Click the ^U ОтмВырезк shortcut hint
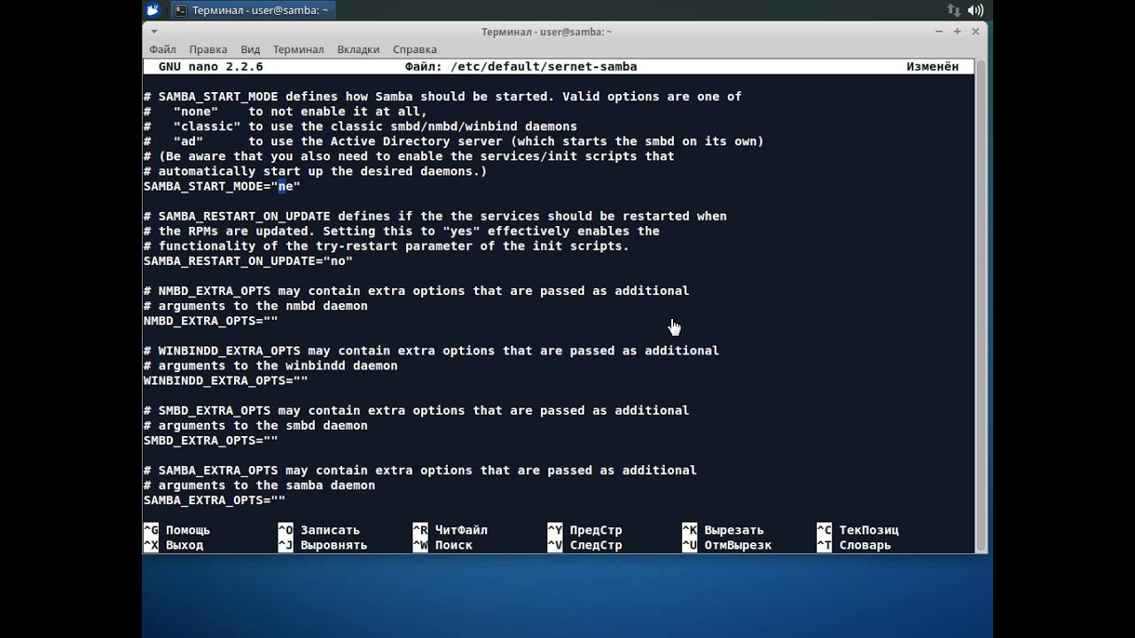The image size is (1135, 638). (x=727, y=546)
